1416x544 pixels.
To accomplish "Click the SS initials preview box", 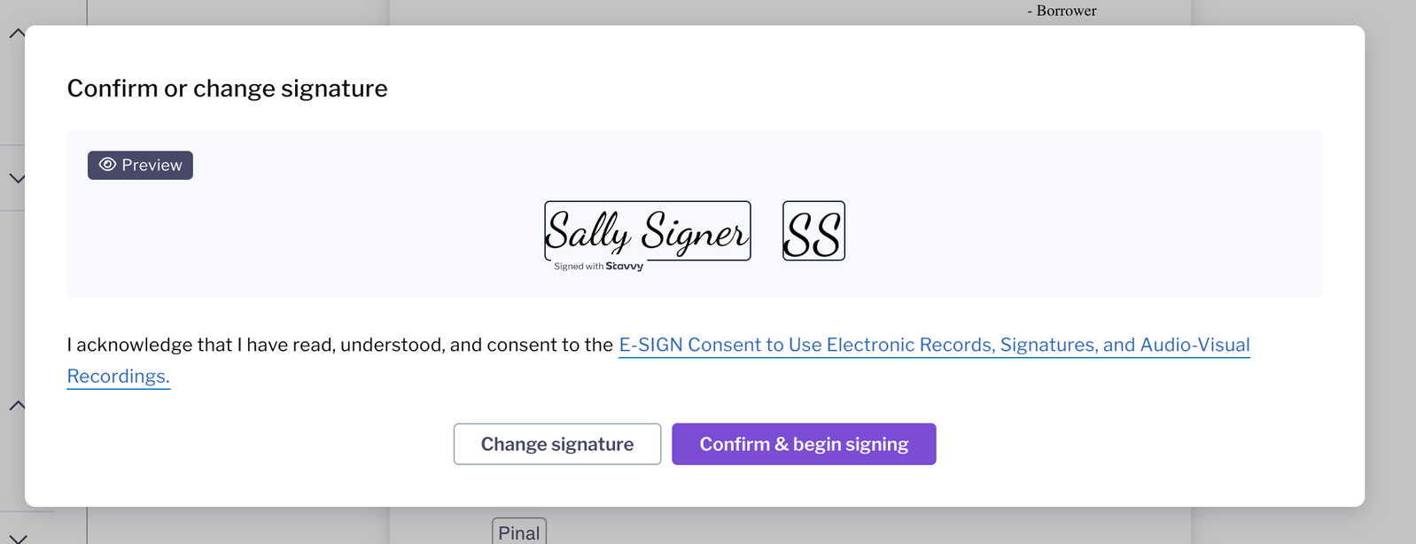I will tap(813, 231).
